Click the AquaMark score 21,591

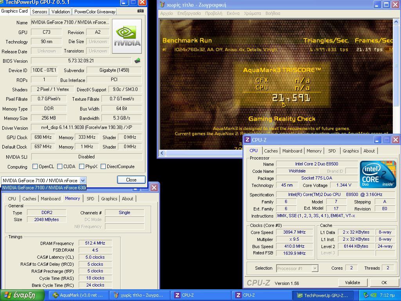[x=291, y=98]
